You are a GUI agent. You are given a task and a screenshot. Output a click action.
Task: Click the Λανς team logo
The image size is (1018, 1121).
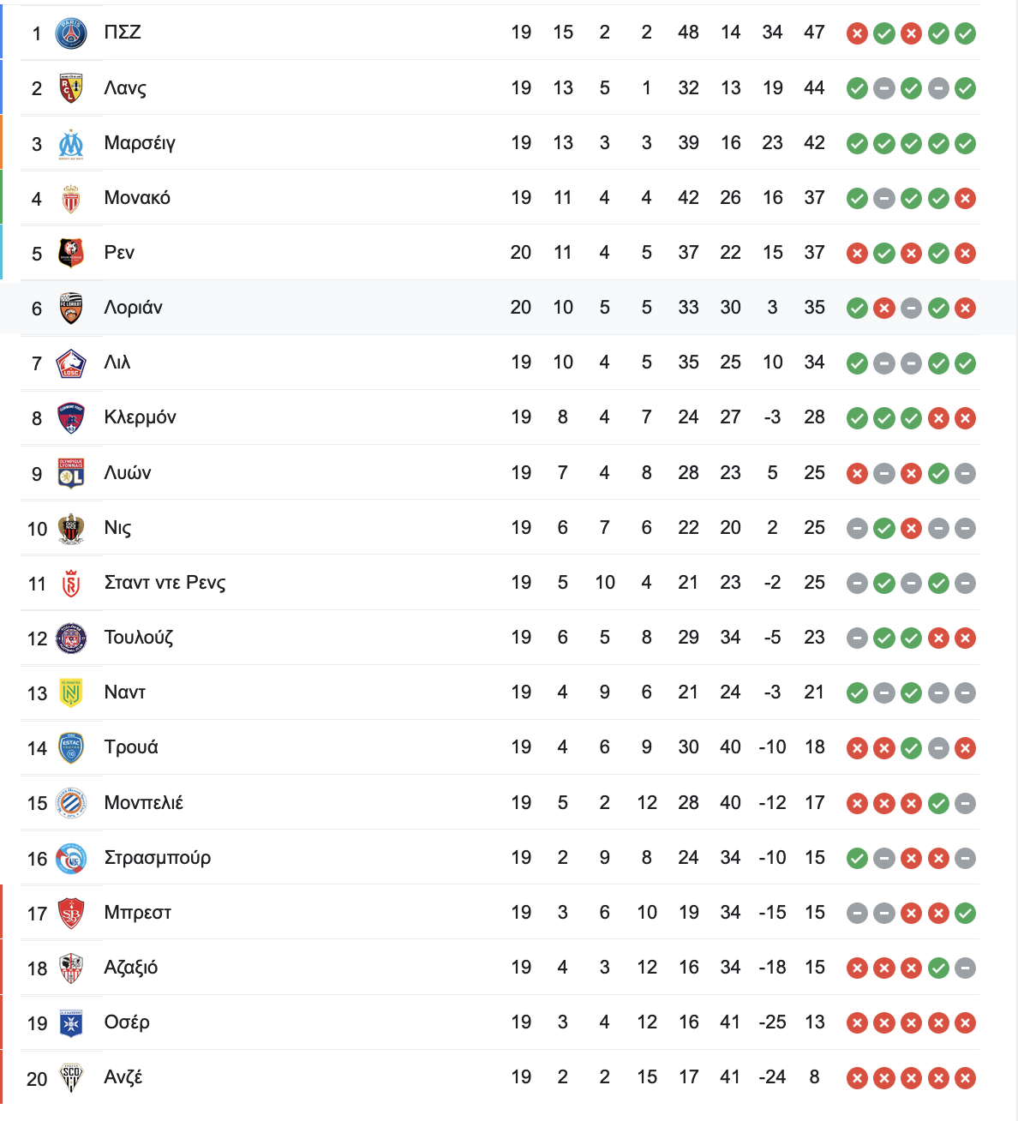(71, 87)
